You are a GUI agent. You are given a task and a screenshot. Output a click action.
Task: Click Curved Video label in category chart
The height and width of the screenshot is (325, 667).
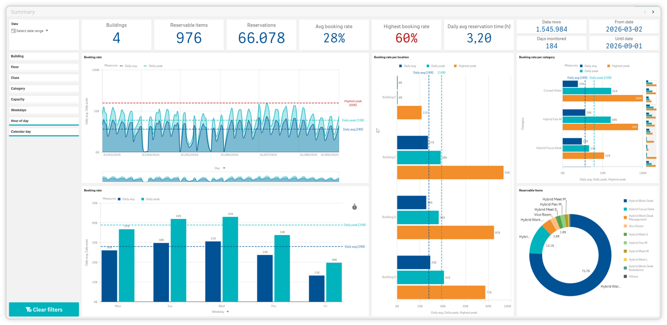(x=552, y=91)
